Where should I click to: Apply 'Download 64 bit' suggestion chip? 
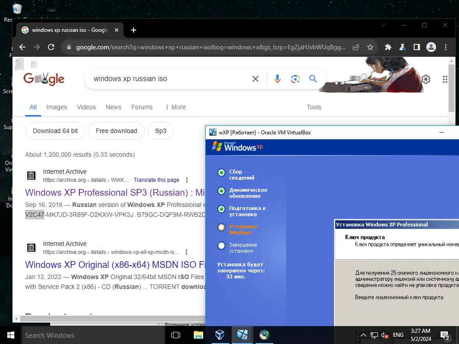point(55,131)
